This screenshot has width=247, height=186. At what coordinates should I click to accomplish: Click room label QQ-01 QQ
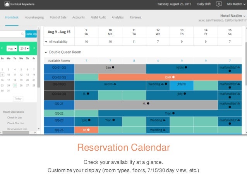click(59, 69)
